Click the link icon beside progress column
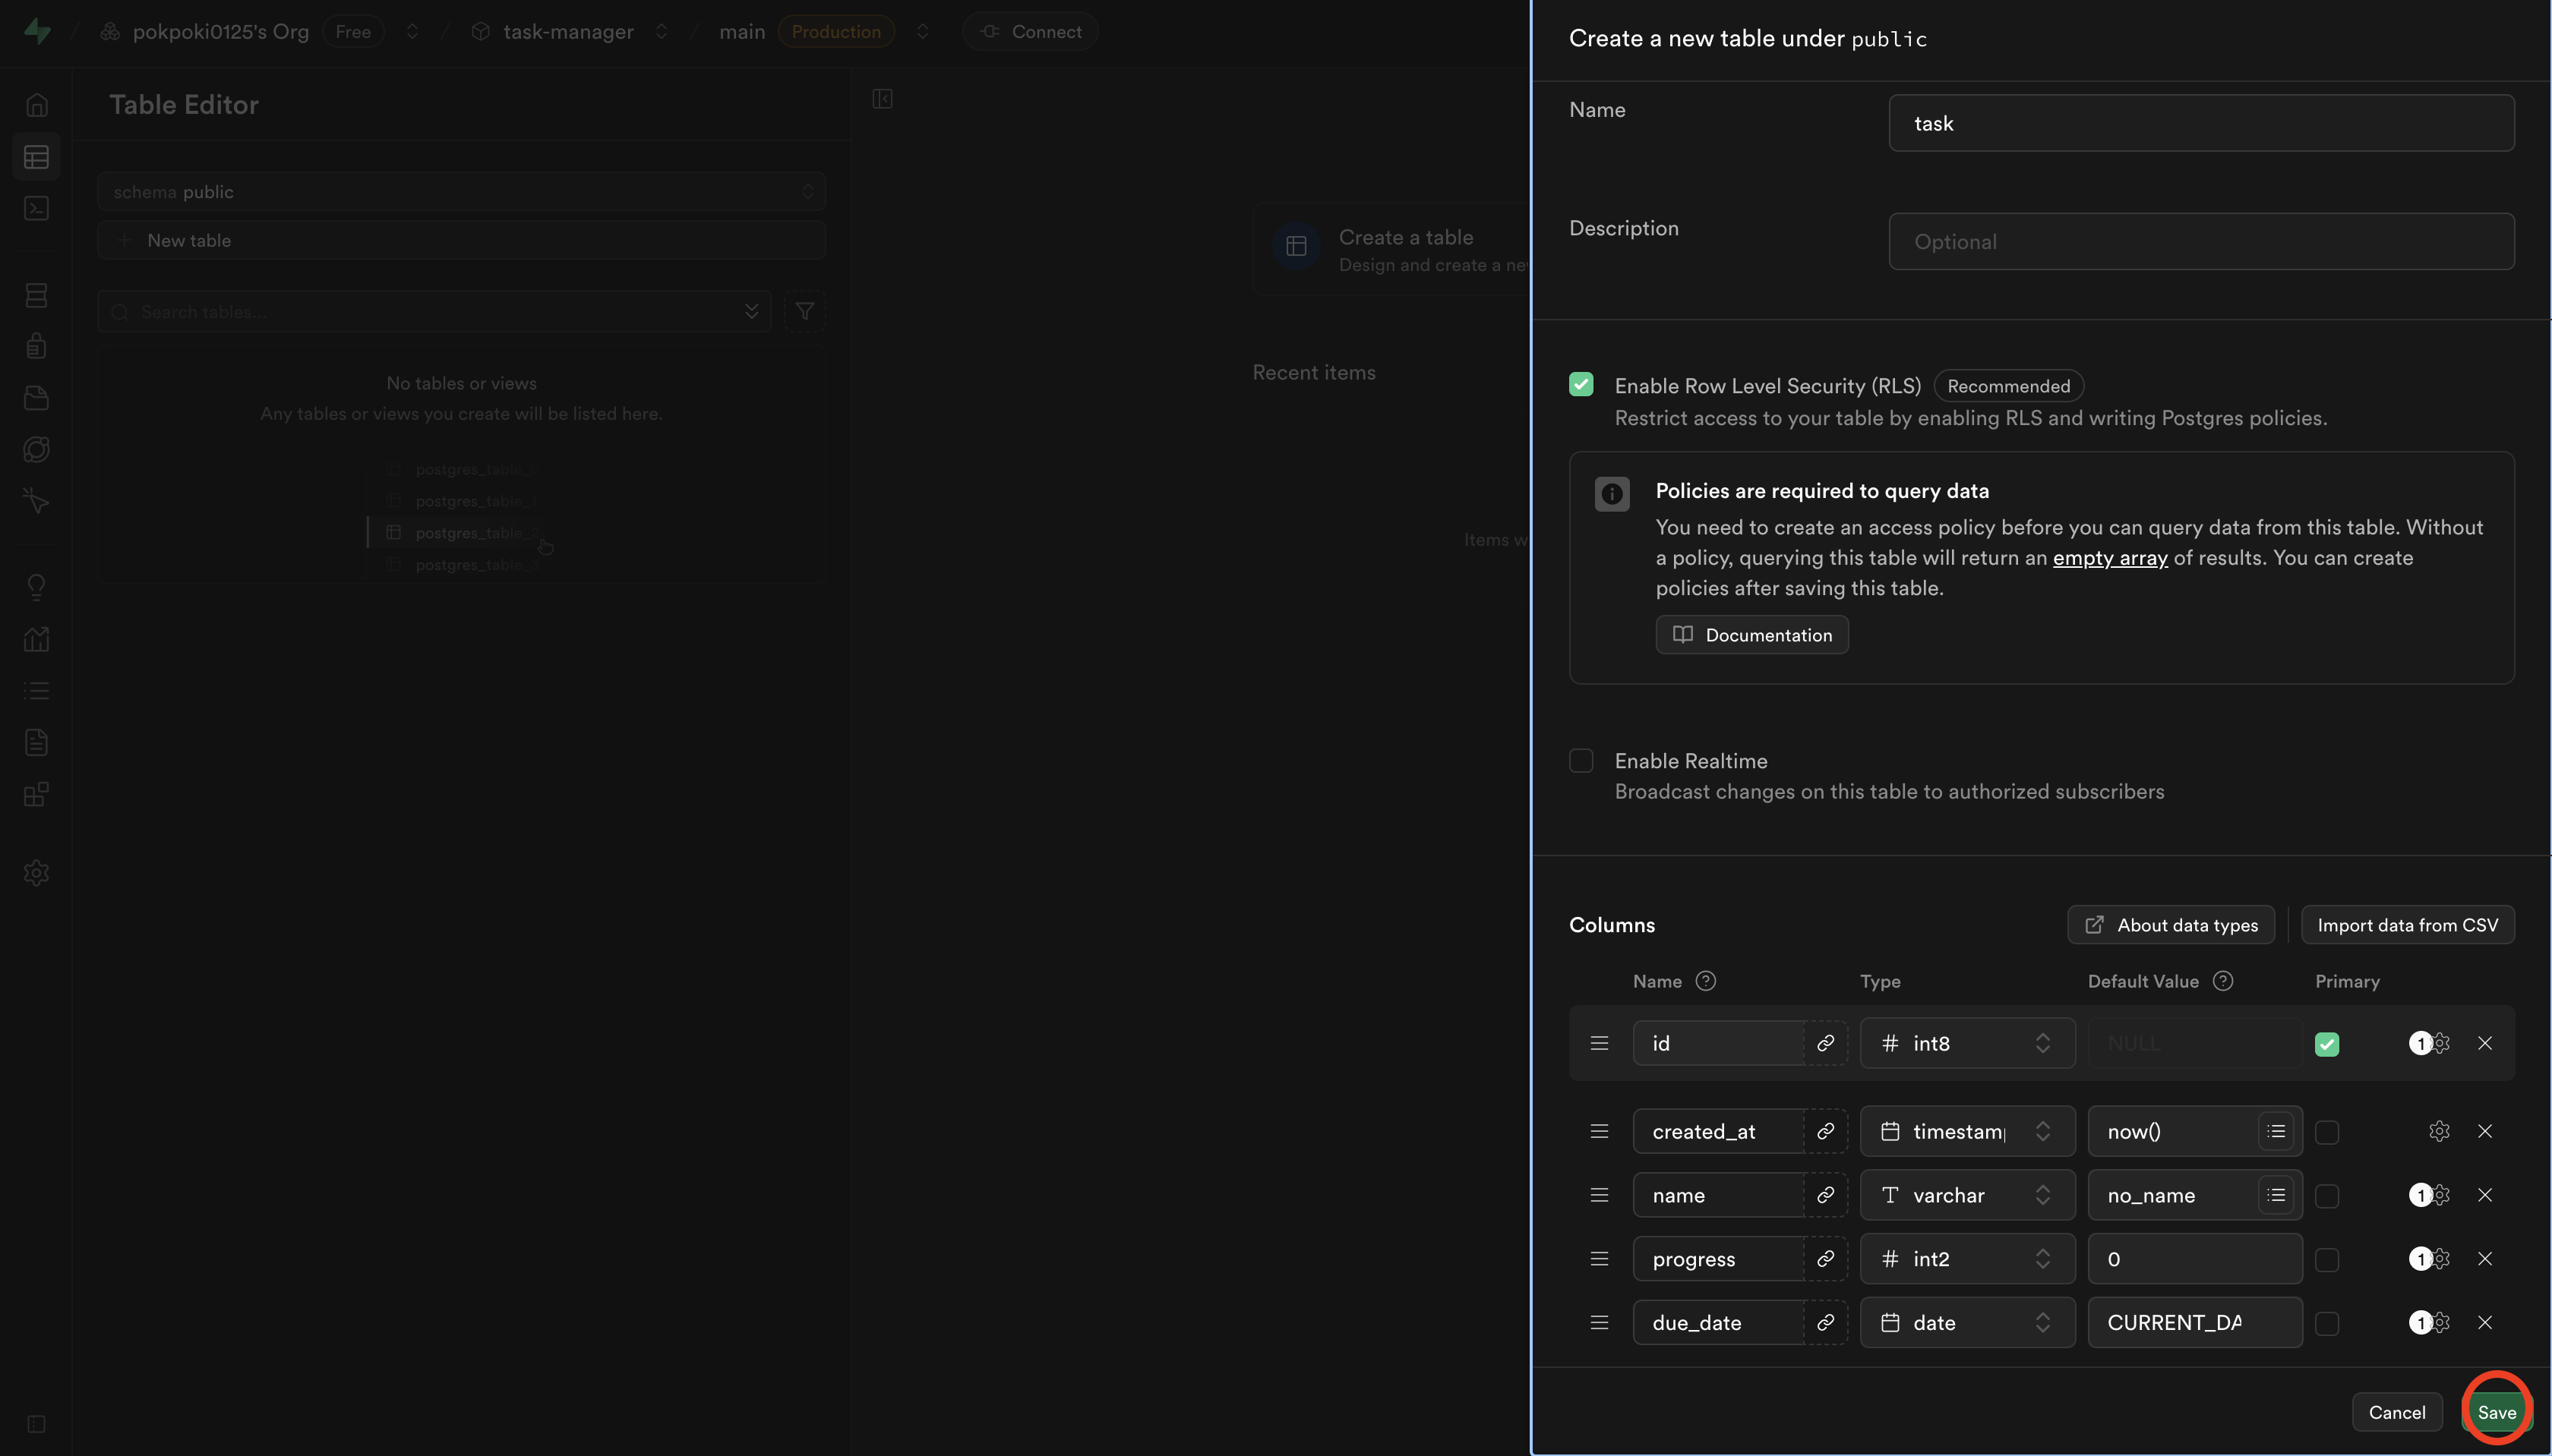2552x1456 pixels. click(x=1824, y=1259)
